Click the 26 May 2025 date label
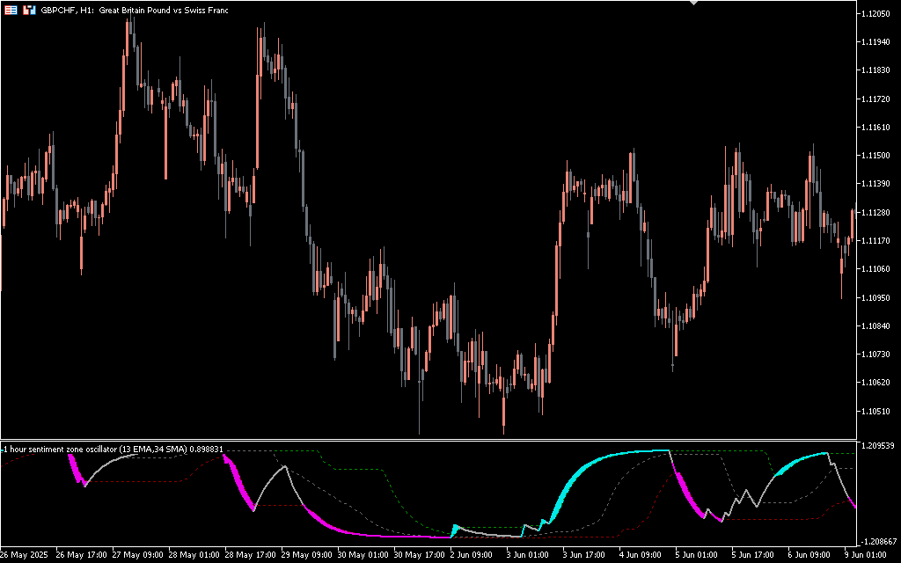Image resolution: width=901 pixels, height=563 pixels. (x=26, y=555)
